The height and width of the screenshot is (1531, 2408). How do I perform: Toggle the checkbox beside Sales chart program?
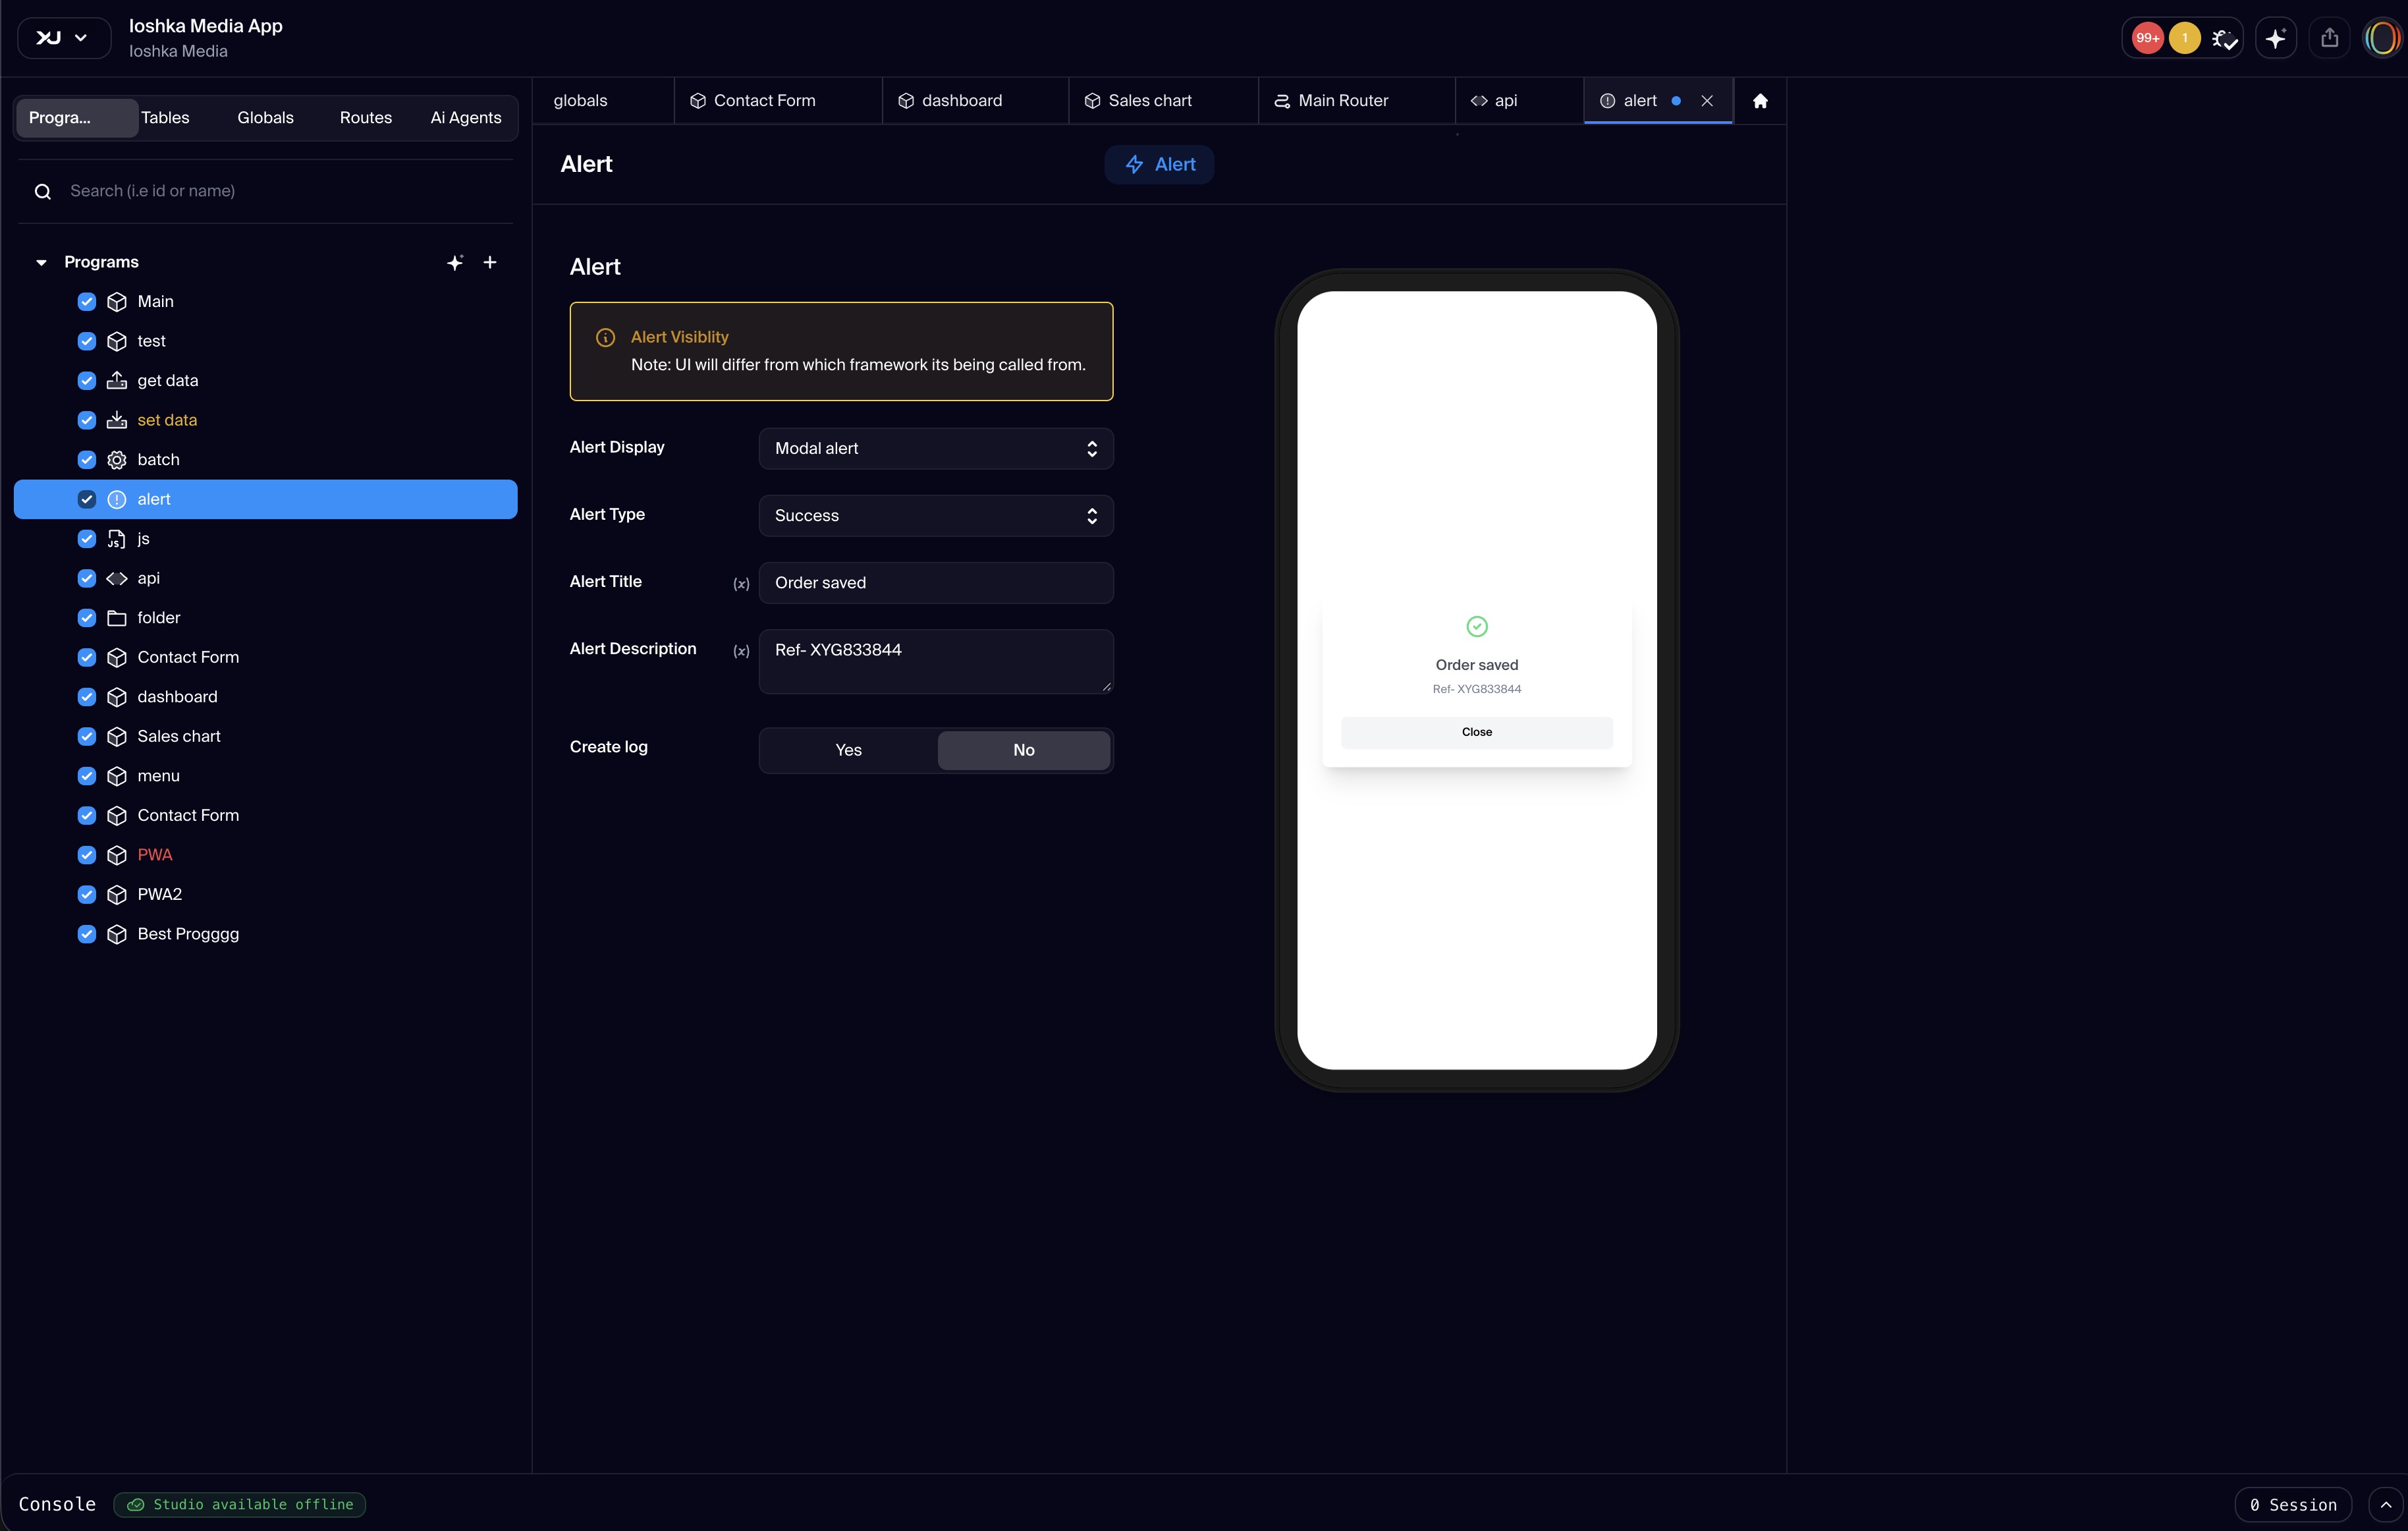click(x=87, y=736)
